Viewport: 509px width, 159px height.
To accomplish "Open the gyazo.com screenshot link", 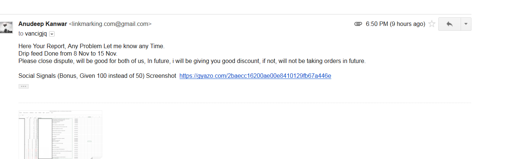I will point(255,76).
